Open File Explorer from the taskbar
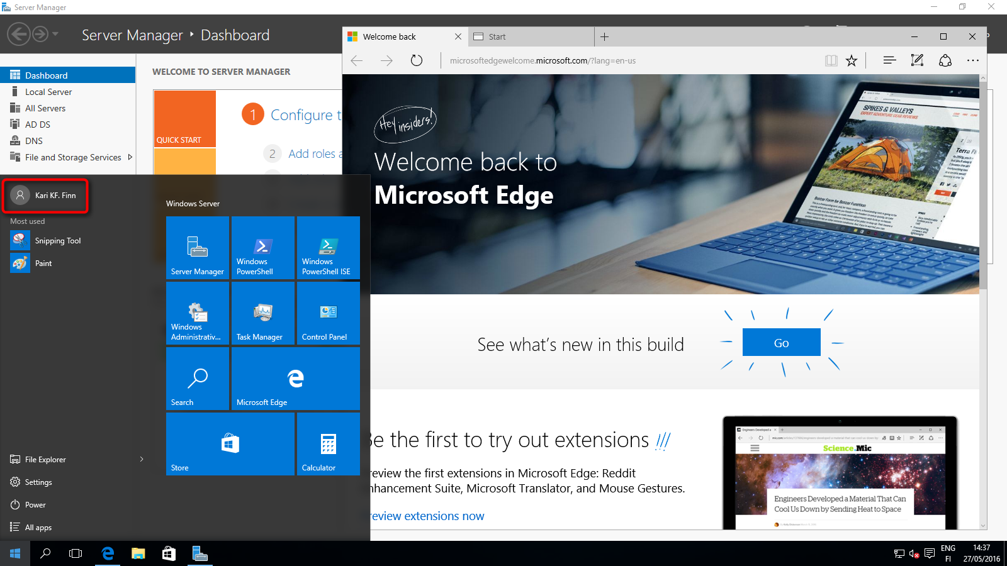The width and height of the screenshot is (1007, 566). point(138,553)
